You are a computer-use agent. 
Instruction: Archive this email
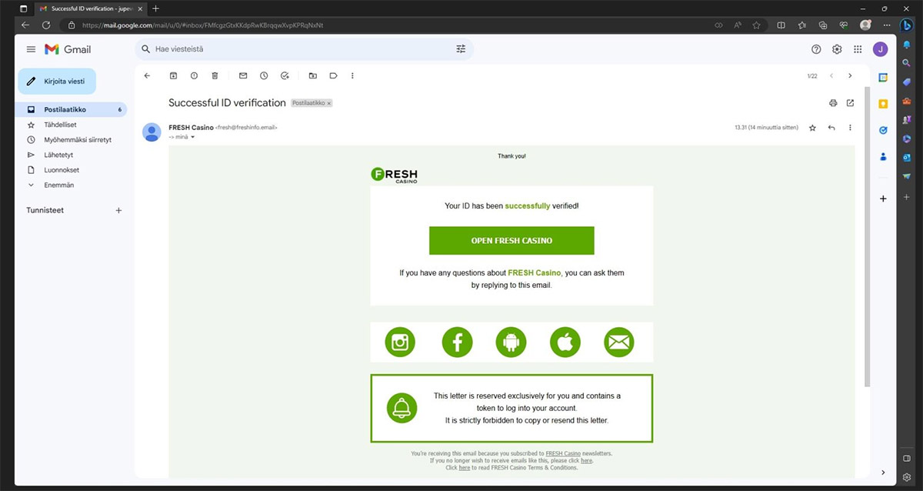point(173,75)
